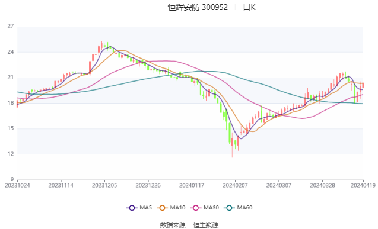Click the 日K label in title
This screenshot has width=378, height=229.
249,8
